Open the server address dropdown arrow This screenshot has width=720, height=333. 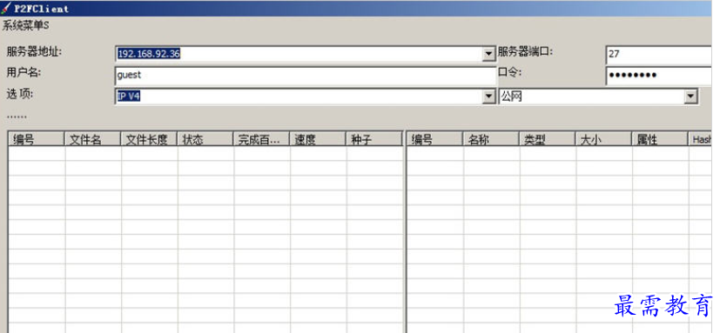(488, 54)
